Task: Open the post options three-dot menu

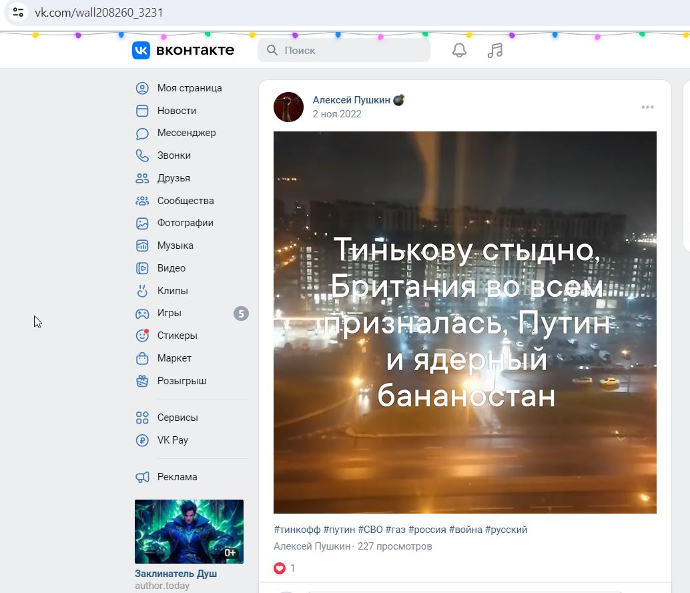Action: click(647, 107)
